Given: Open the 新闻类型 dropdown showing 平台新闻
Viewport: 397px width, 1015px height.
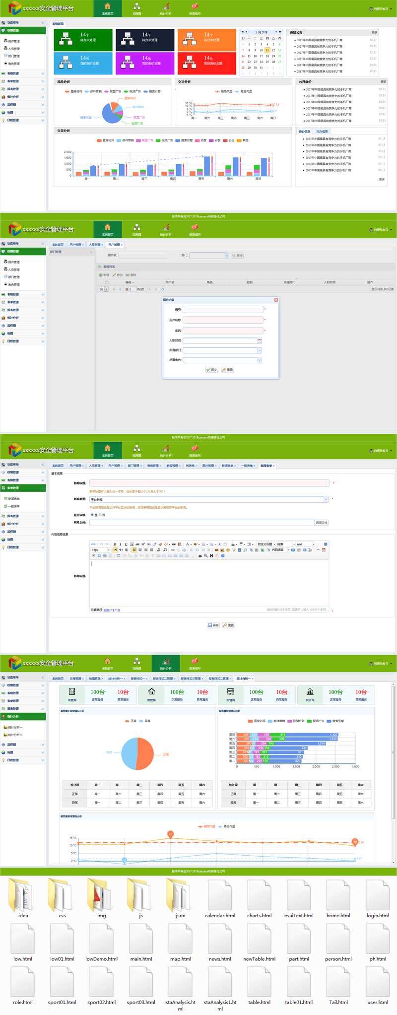Looking at the screenshot, I should pos(326,499).
